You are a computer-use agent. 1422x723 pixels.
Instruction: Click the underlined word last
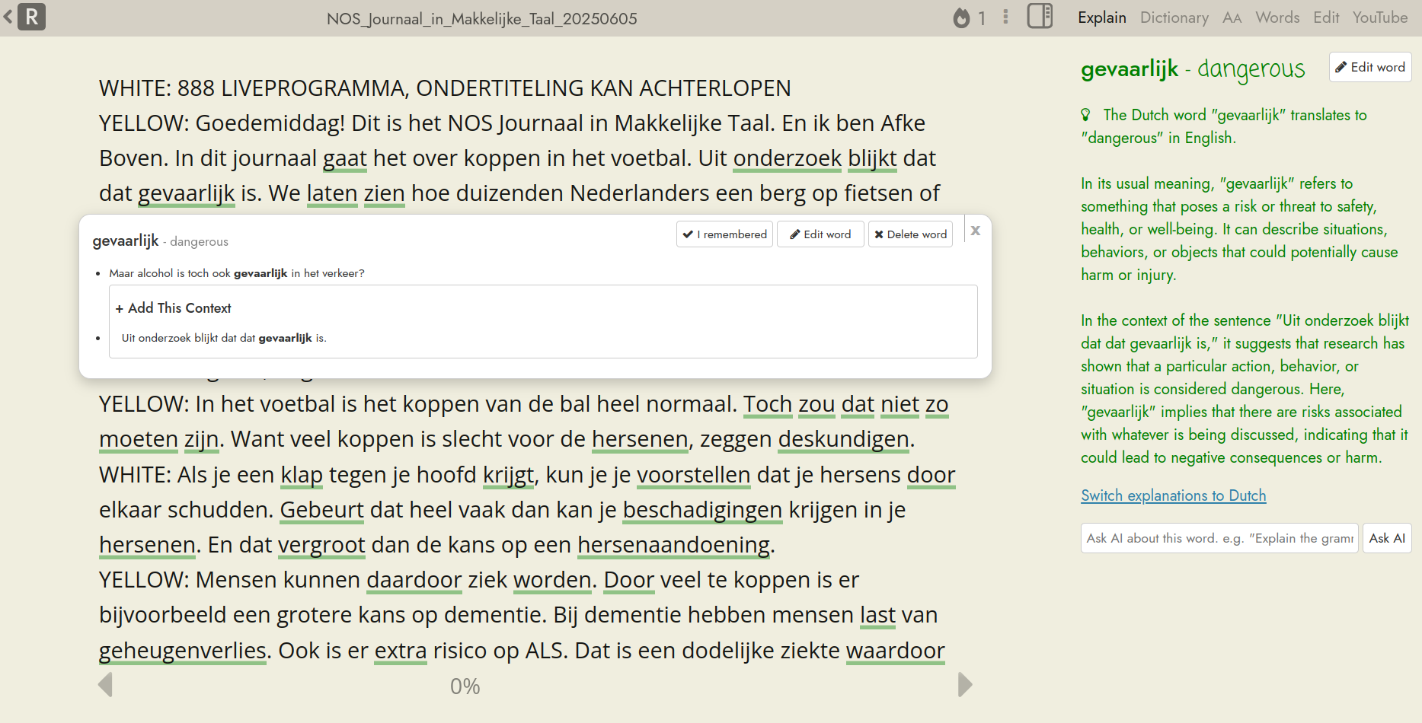[x=877, y=615]
